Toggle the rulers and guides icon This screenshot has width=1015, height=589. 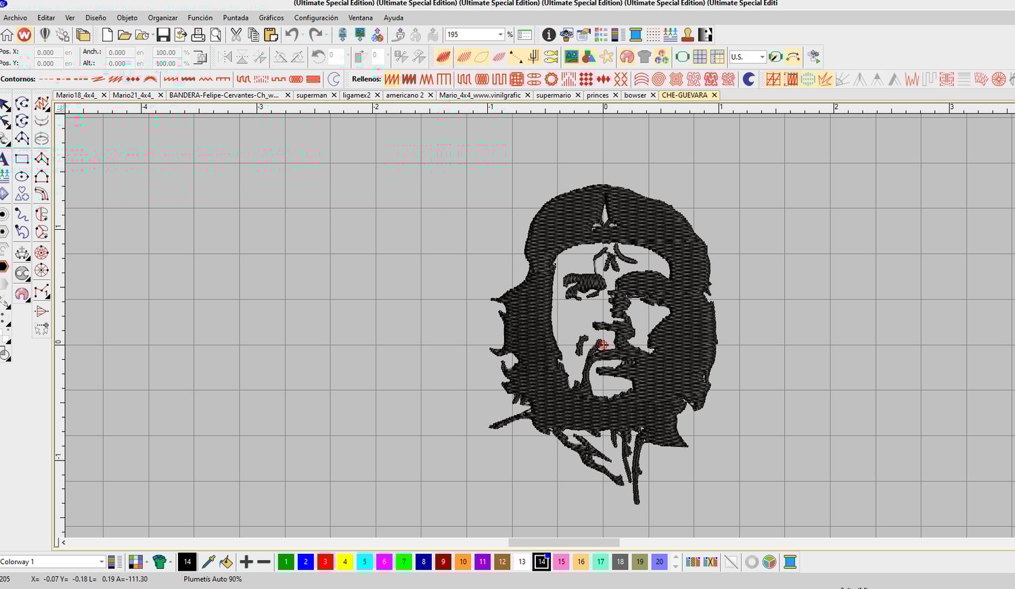(717, 57)
